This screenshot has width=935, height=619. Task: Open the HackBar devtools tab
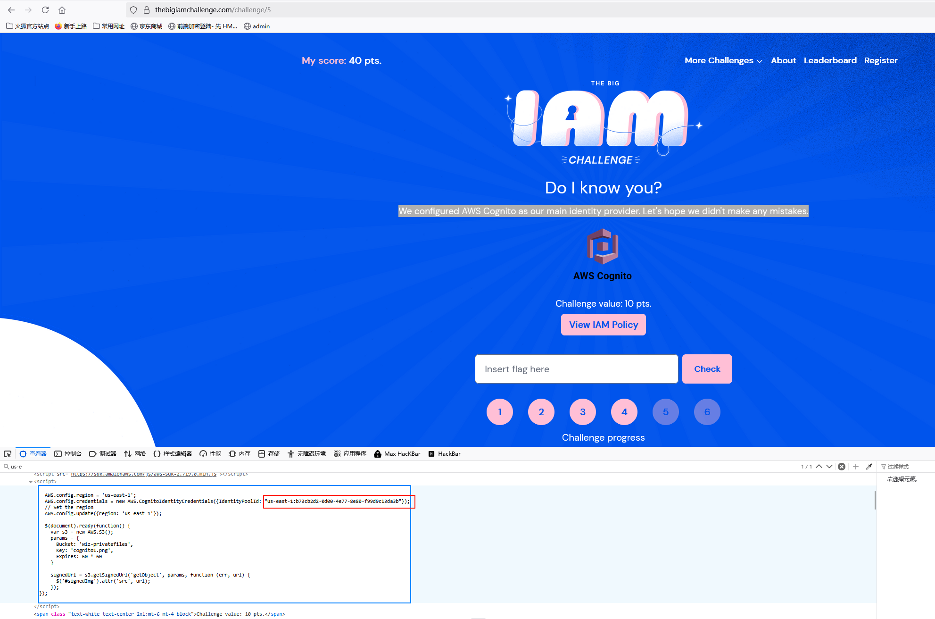tap(444, 454)
